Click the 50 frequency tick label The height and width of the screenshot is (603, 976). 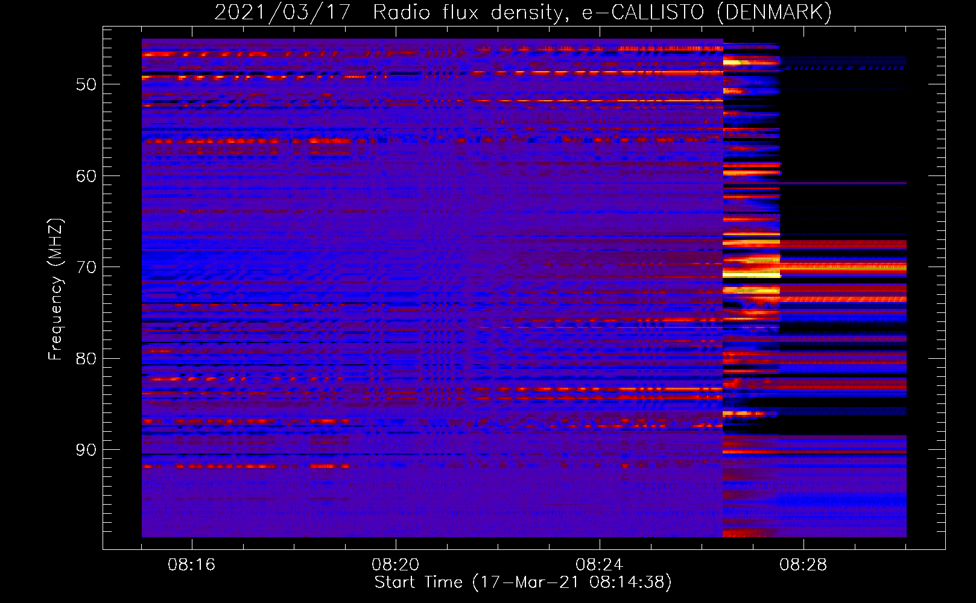pyautogui.click(x=86, y=84)
